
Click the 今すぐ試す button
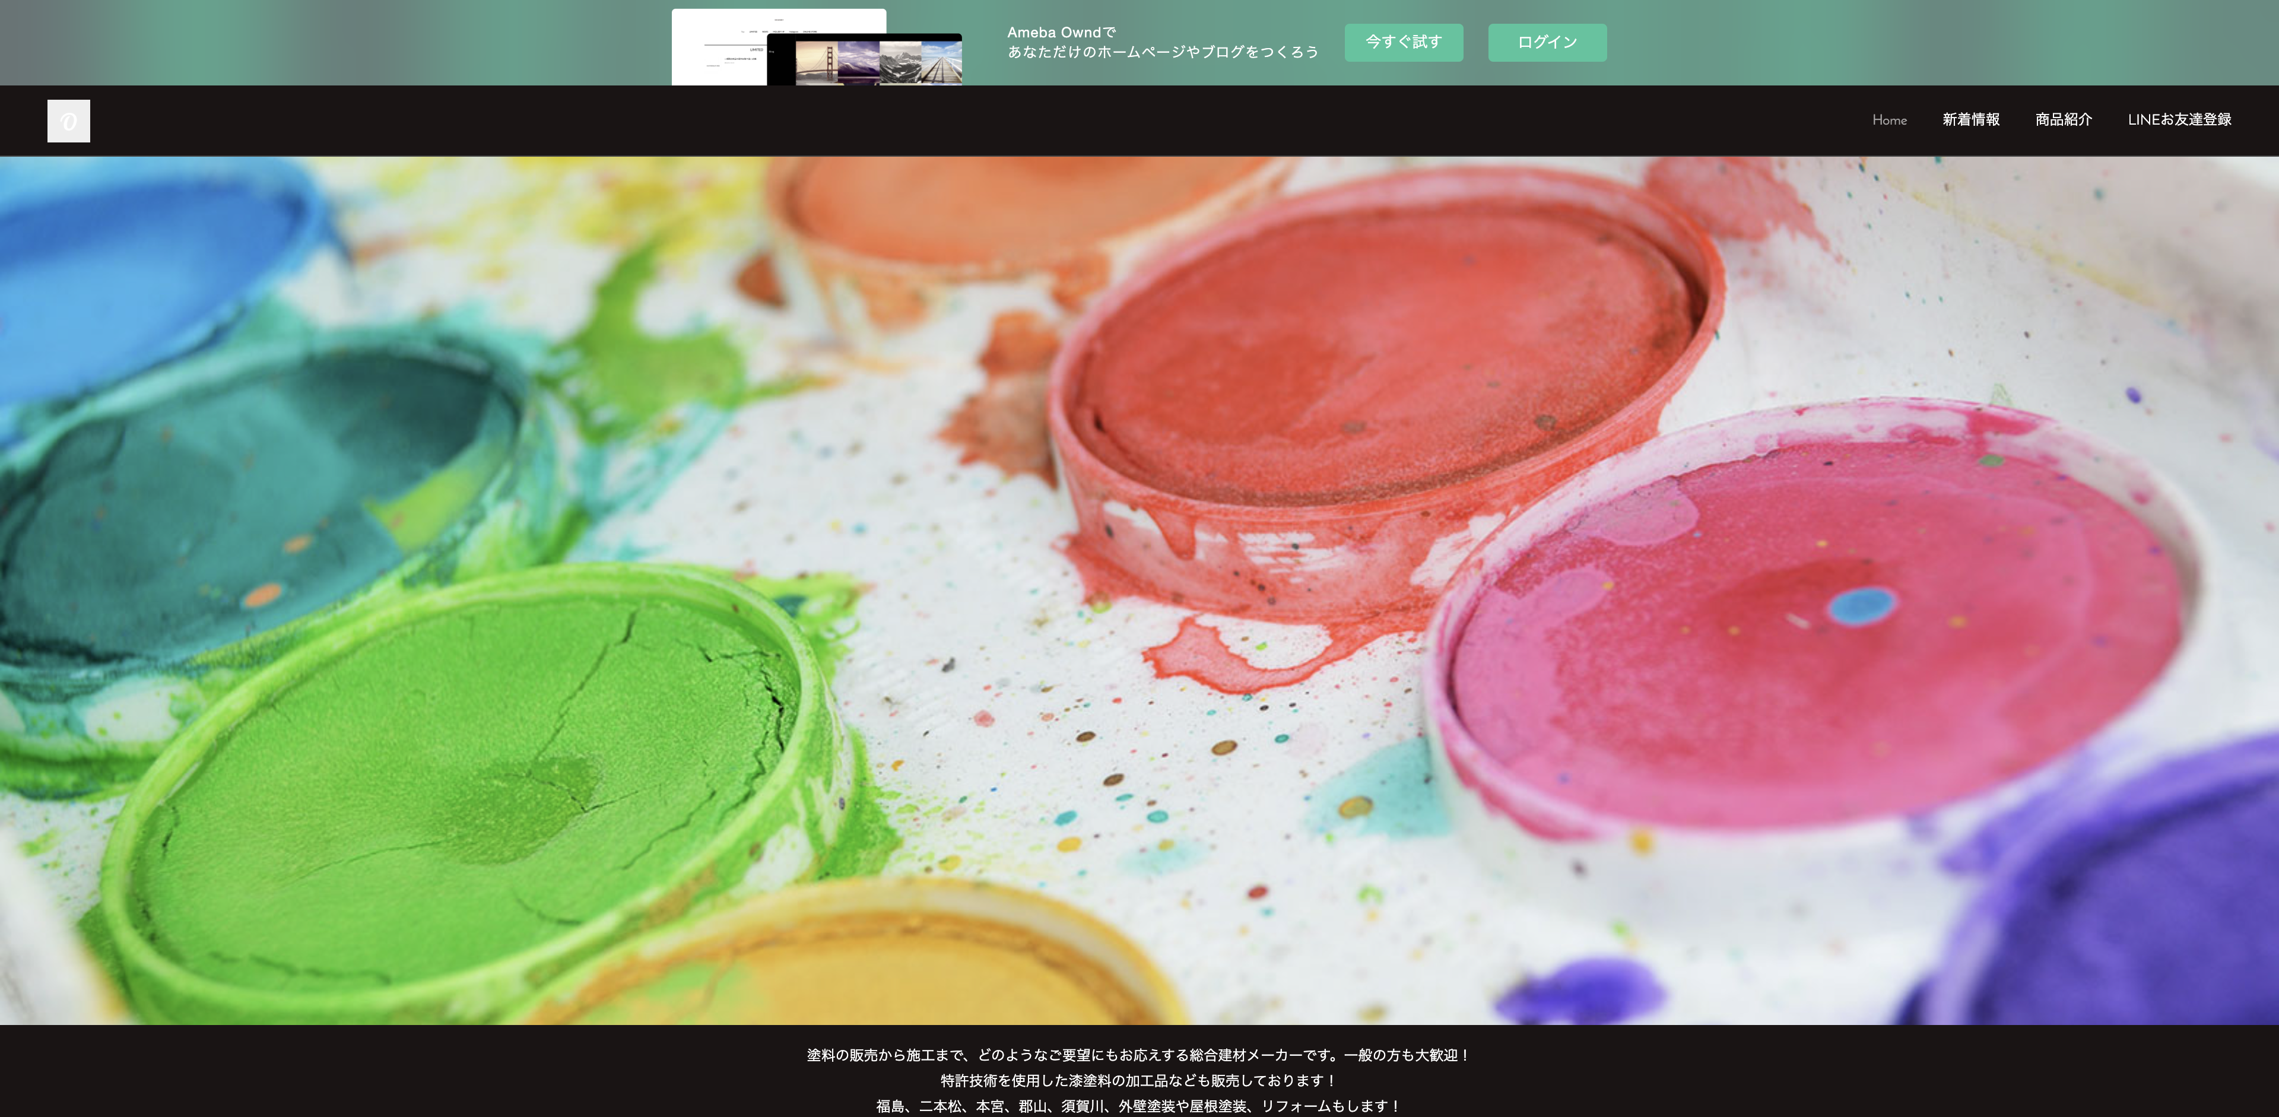(1403, 43)
